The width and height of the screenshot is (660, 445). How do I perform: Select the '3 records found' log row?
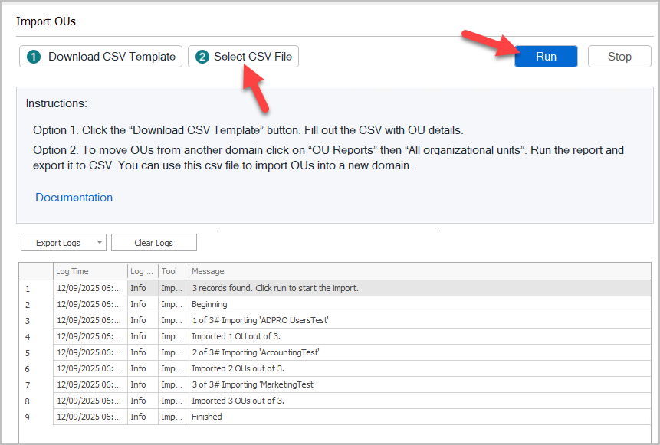275,288
